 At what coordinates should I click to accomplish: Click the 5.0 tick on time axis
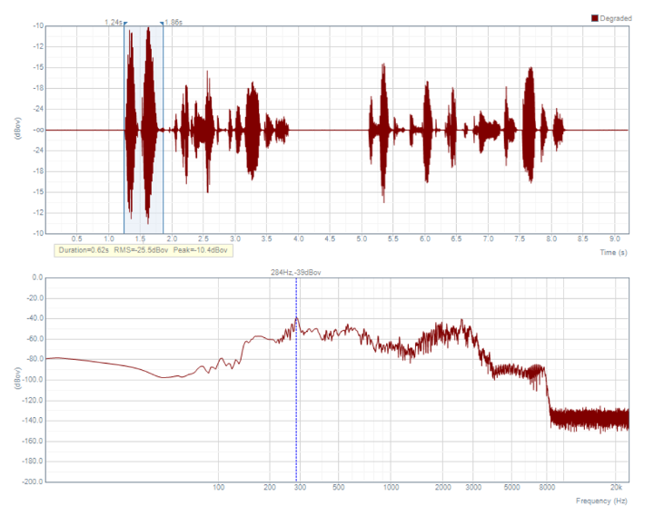[x=362, y=239]
